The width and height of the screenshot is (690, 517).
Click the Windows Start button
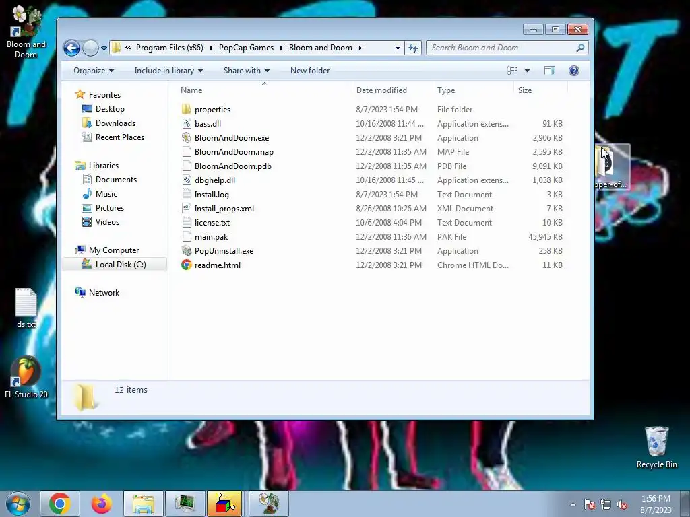[x=18, y=504]
